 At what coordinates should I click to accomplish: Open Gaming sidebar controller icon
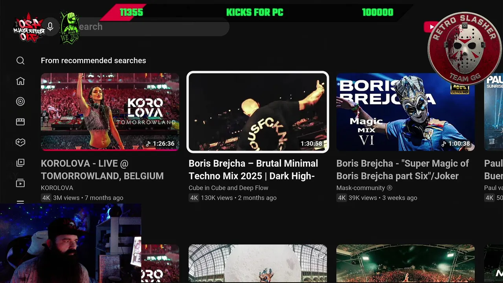[20, 142]
